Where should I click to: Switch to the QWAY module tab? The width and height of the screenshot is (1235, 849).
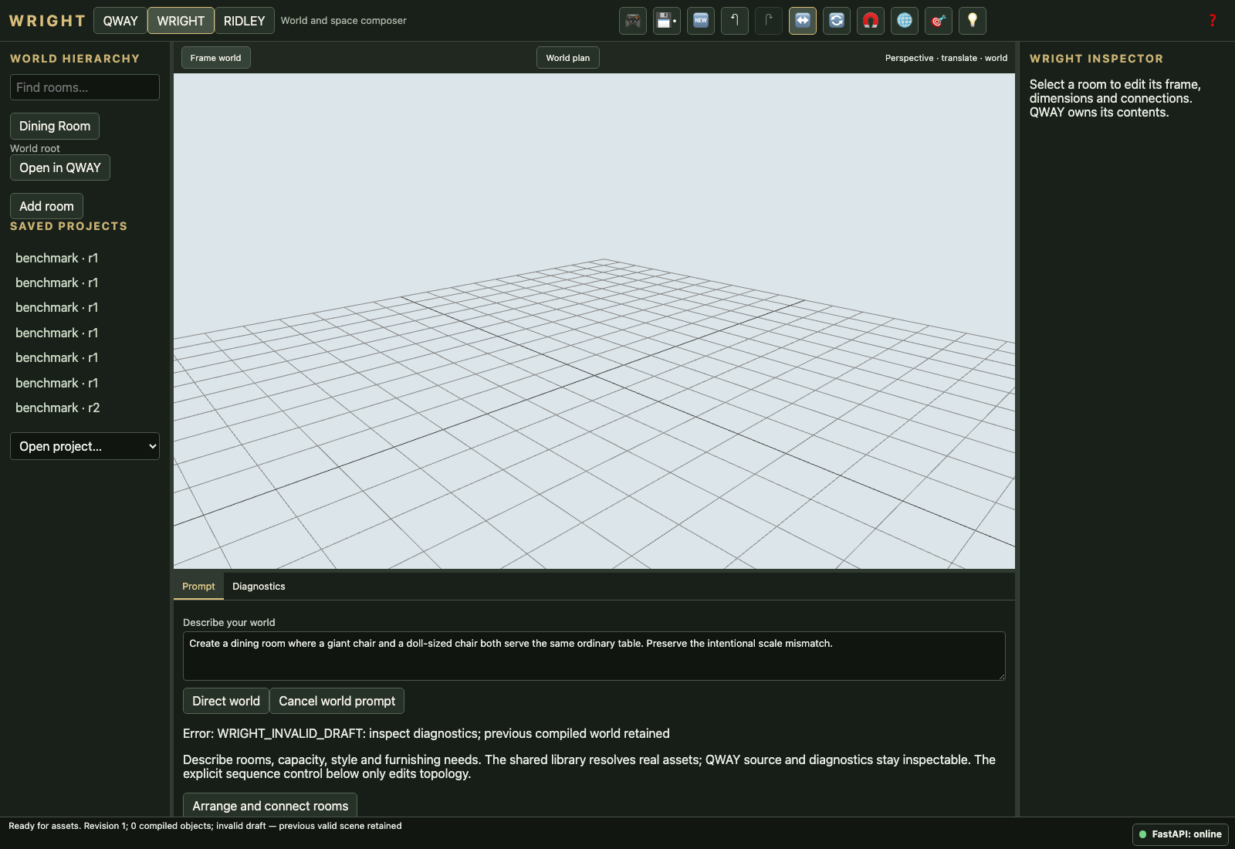120,21
